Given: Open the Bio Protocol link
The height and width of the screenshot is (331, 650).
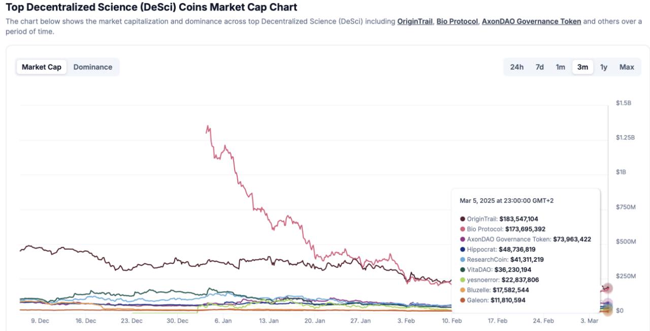Looking at the screenshot, I should point(457,22).
